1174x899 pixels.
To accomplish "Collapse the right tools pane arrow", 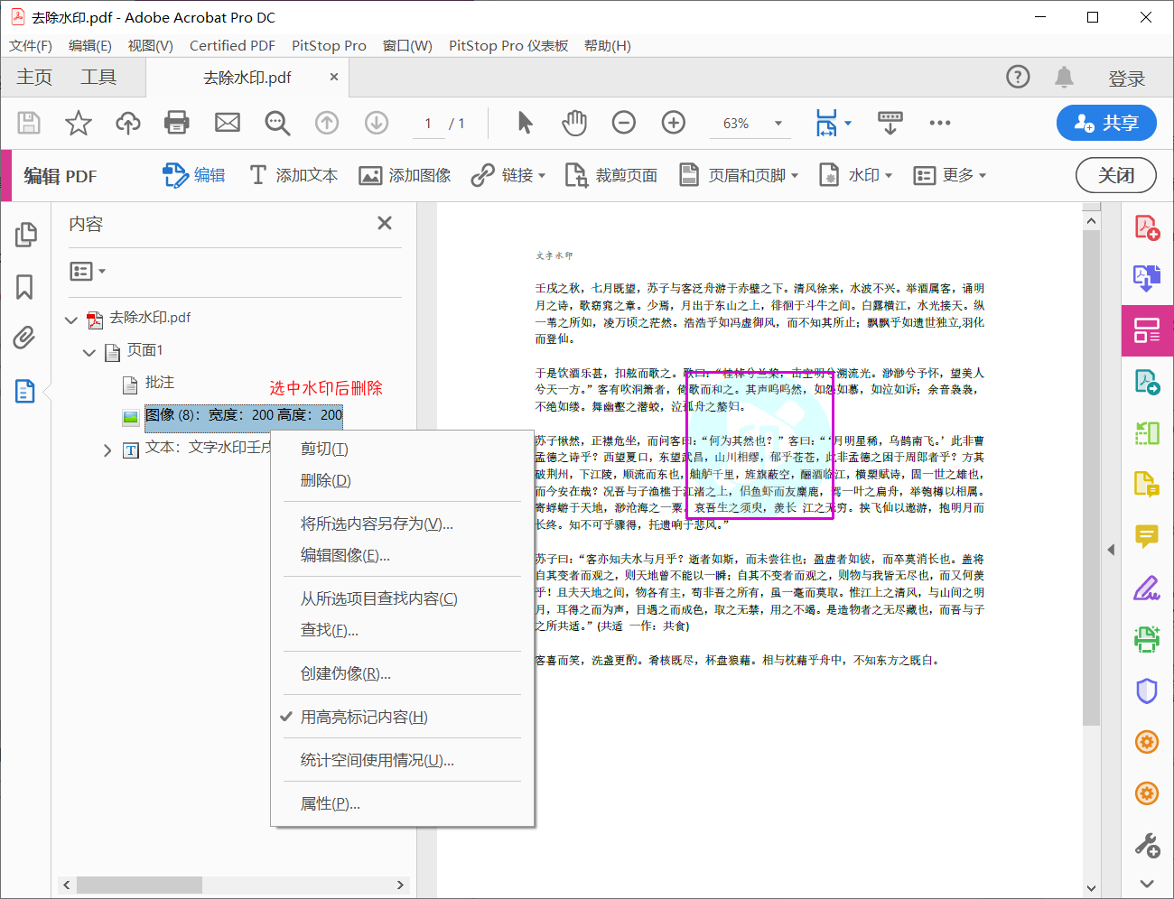I will [1111, 550].
